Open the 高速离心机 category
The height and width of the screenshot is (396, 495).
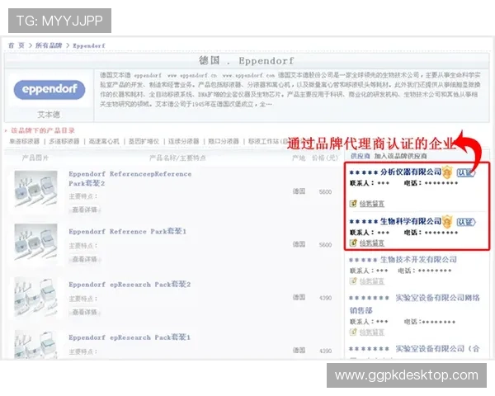coord(104,141)
